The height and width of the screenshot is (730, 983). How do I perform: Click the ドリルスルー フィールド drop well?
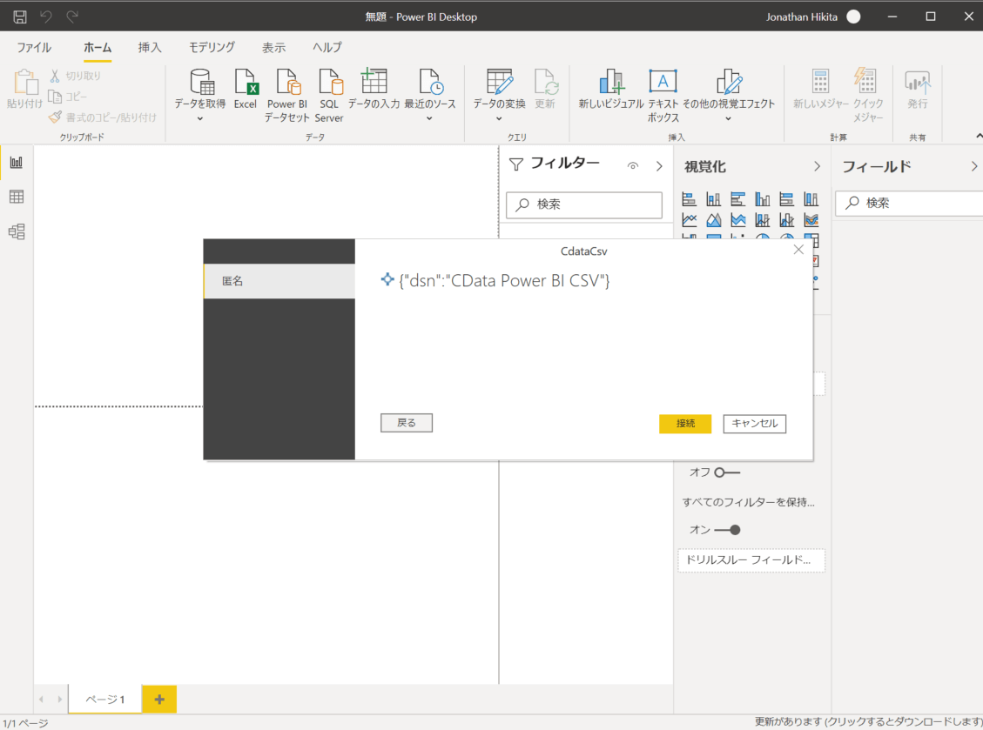coord(751,560)
